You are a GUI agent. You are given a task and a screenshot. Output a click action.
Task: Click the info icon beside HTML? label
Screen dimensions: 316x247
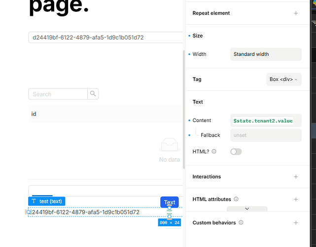point(214,152)
